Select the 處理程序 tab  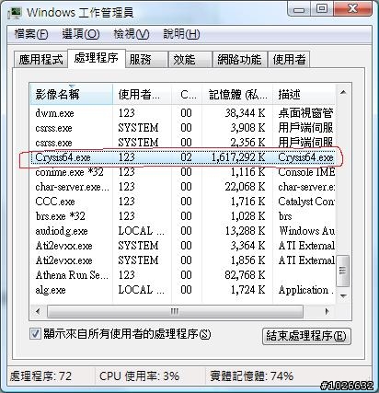97,58
